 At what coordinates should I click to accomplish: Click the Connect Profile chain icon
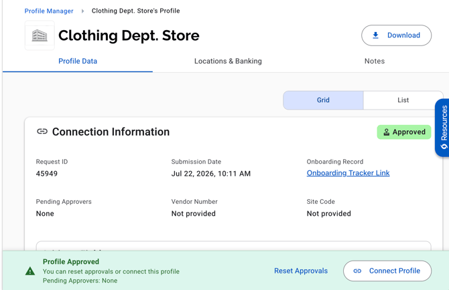pos(357,271)
